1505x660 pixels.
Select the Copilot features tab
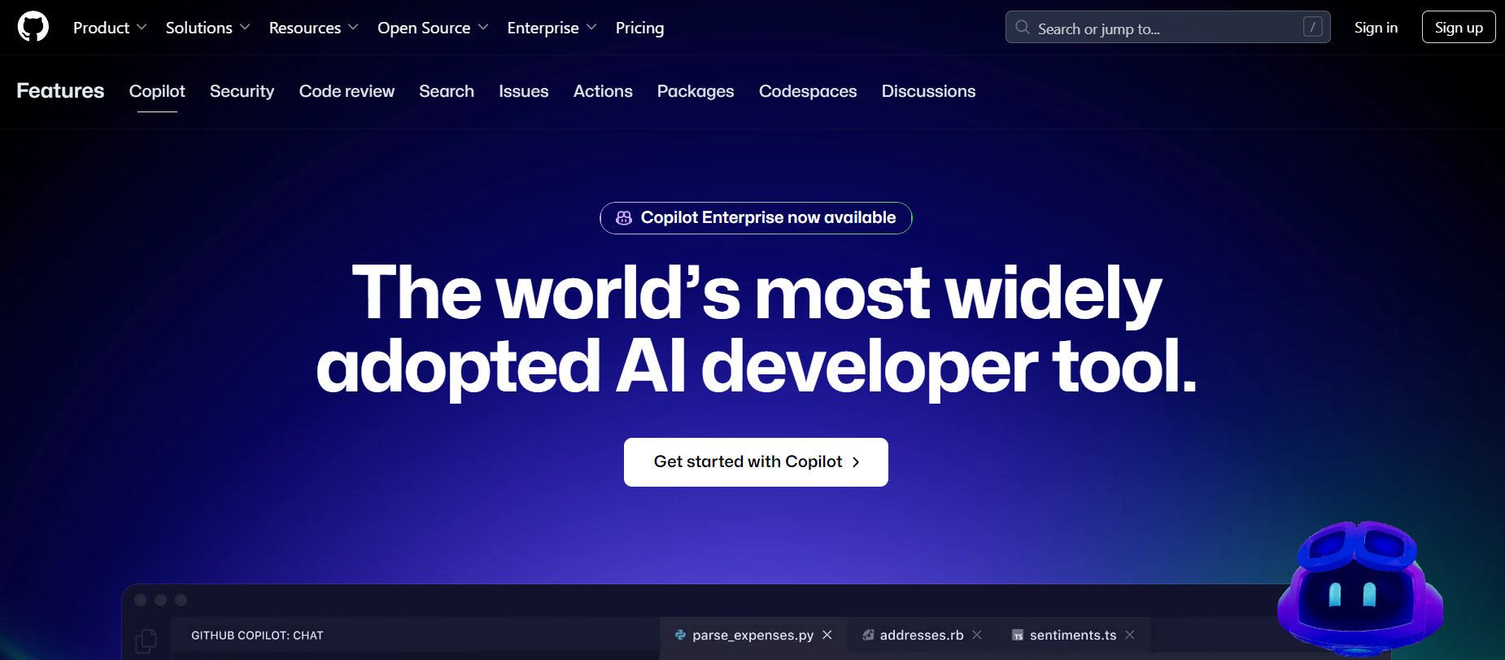pos(157,91)
